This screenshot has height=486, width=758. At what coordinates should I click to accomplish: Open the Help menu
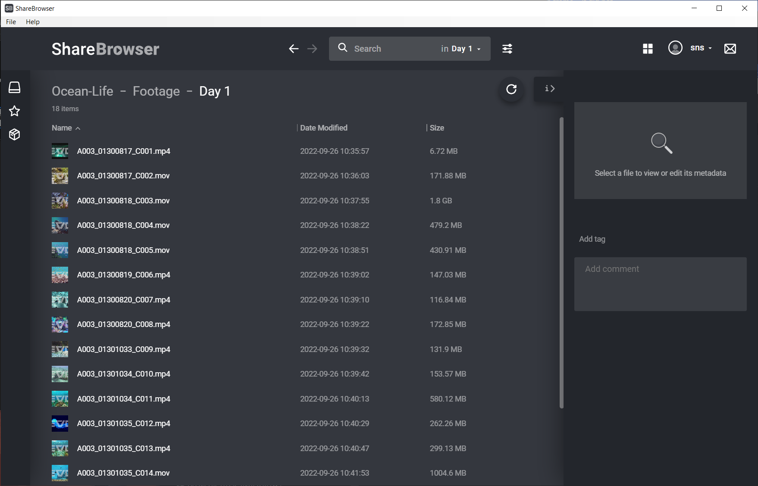(x=33, y=22)
